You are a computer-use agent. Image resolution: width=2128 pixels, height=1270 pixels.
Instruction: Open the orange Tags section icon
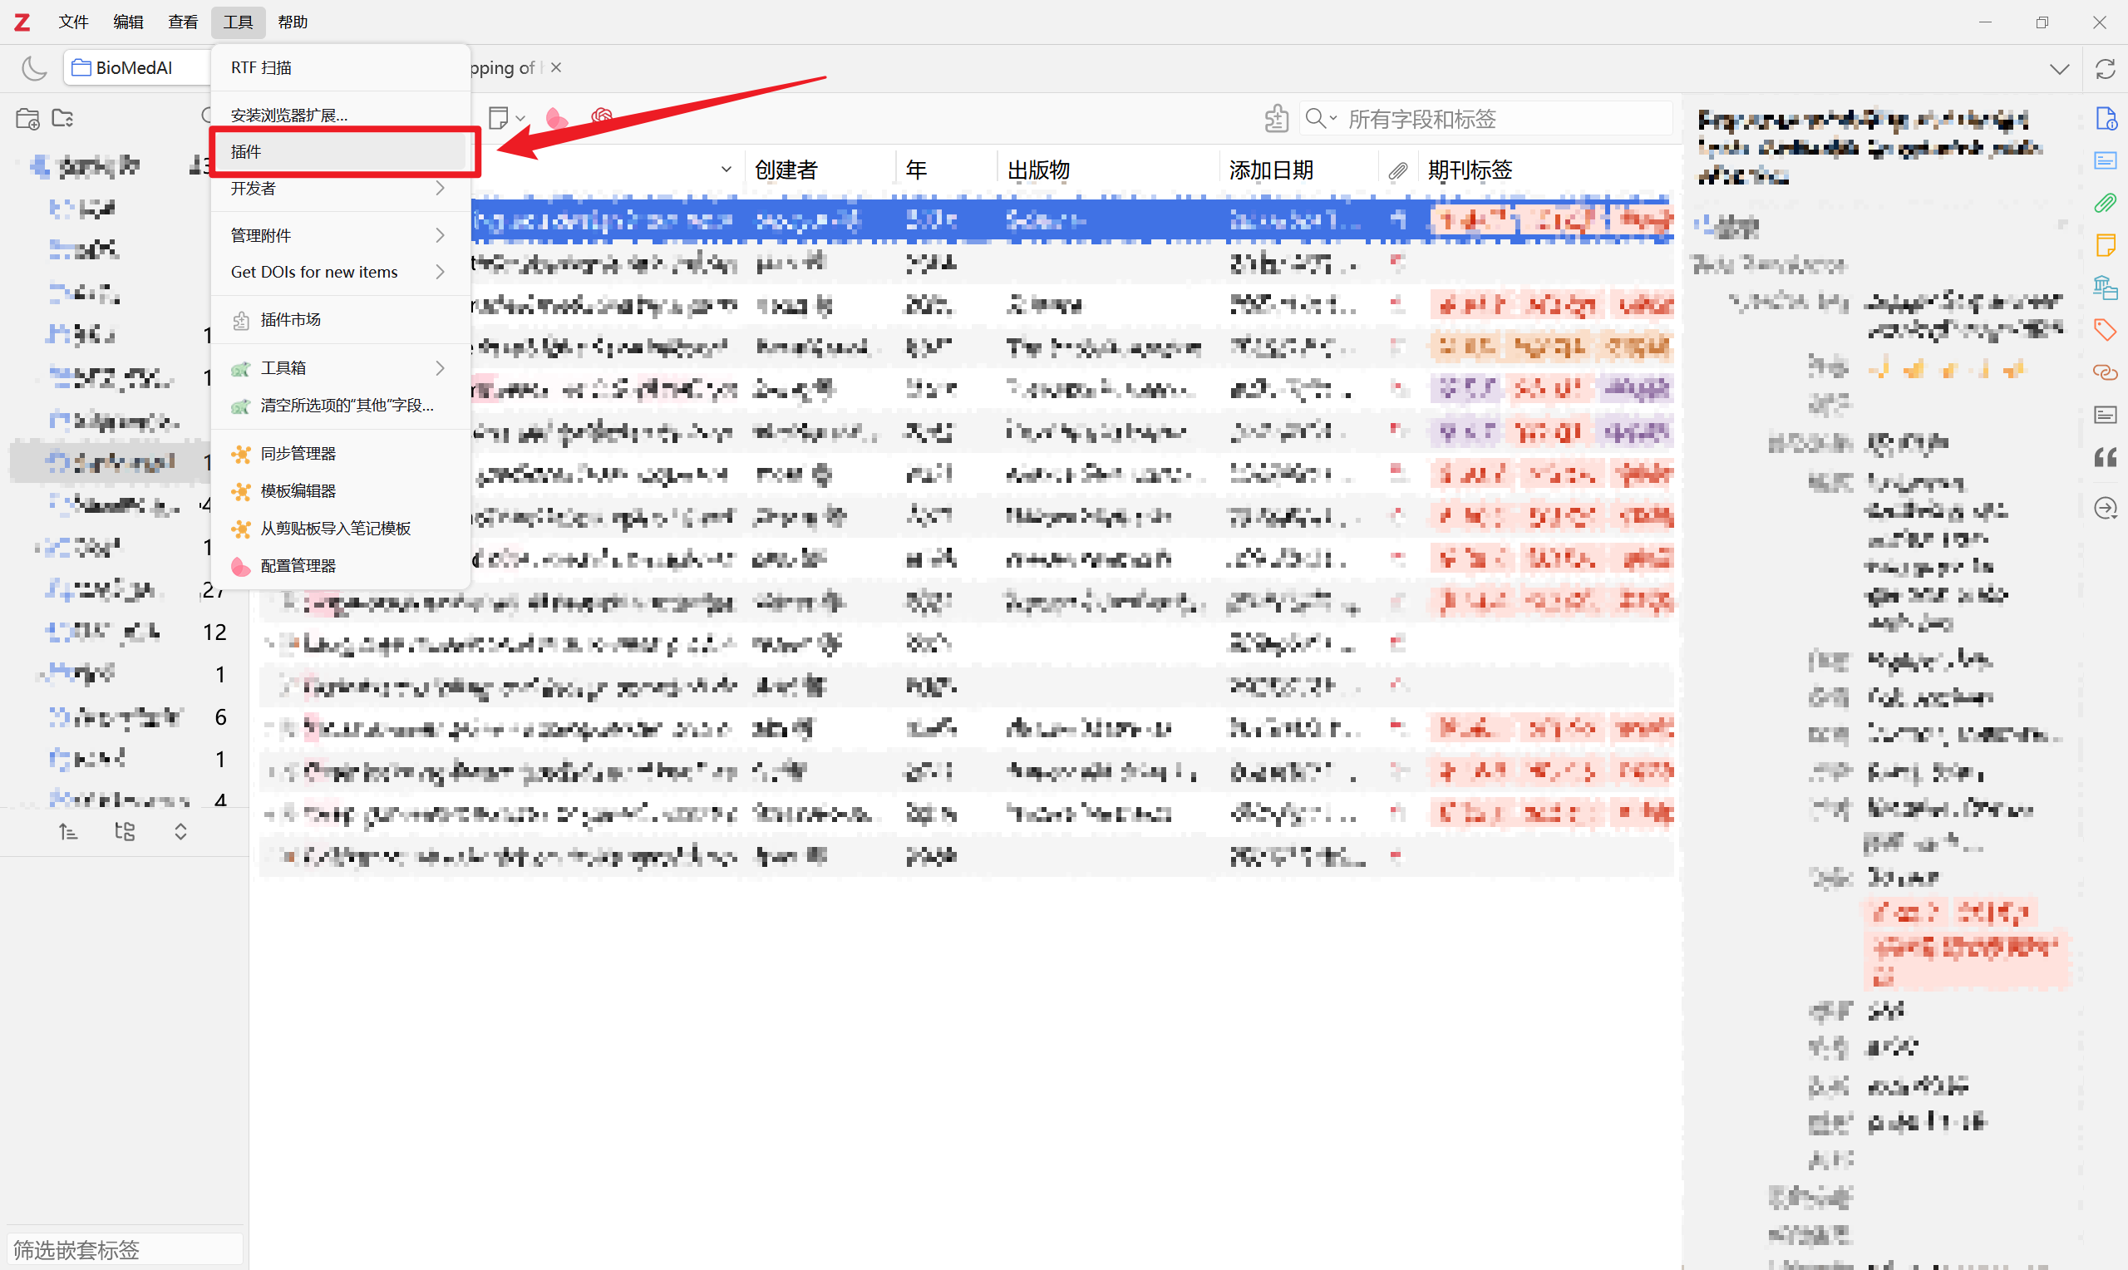[2105, 329]
